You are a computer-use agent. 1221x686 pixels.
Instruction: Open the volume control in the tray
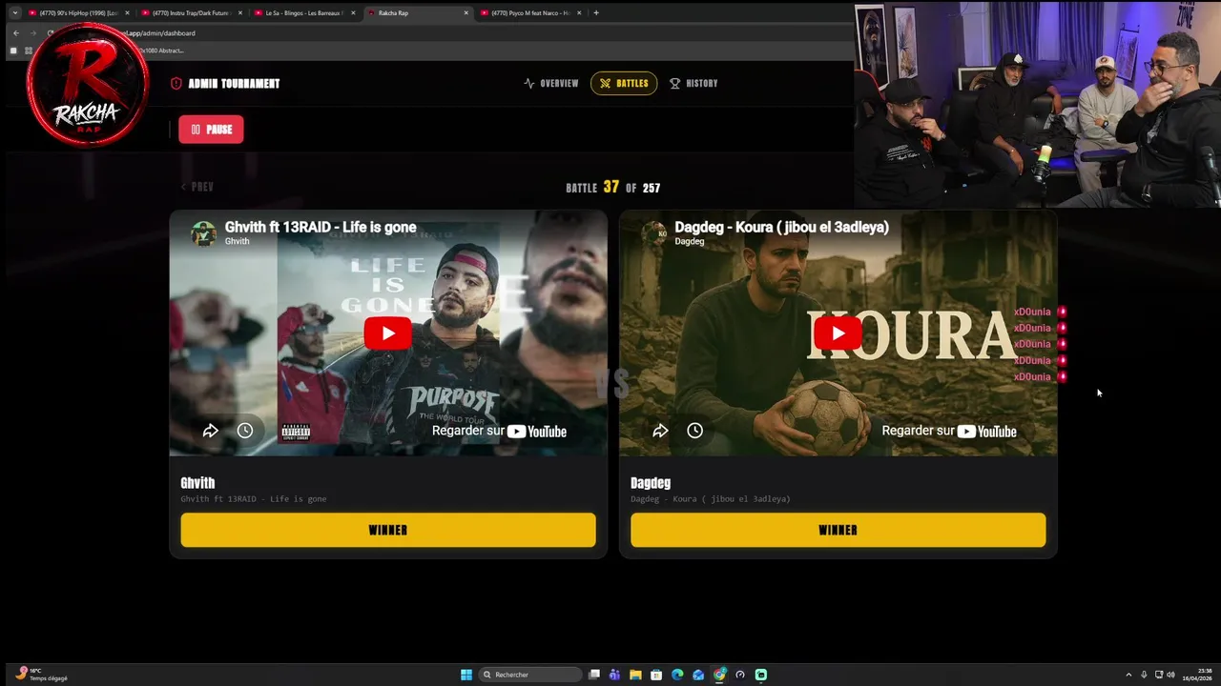[x=1170, y=675]
